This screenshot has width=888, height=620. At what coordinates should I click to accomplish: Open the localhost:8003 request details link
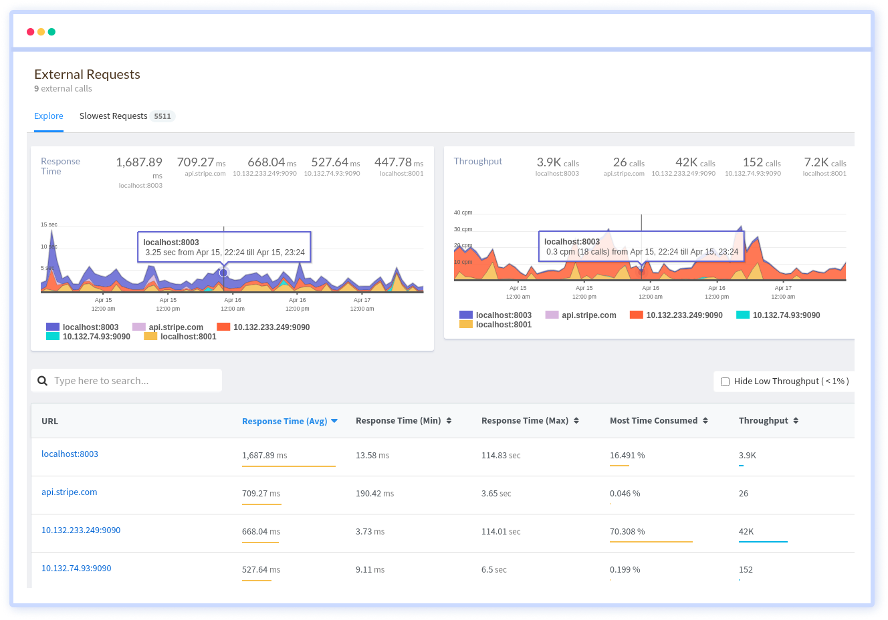[x=70, y=453]
